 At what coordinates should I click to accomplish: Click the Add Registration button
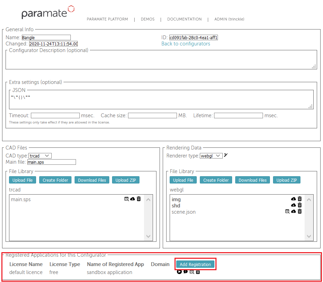pos(195,264)
